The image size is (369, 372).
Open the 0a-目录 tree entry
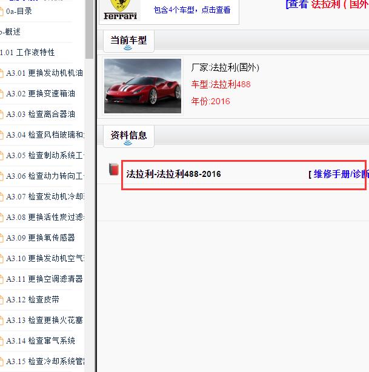pyautogui.click(x=19, y=11)
